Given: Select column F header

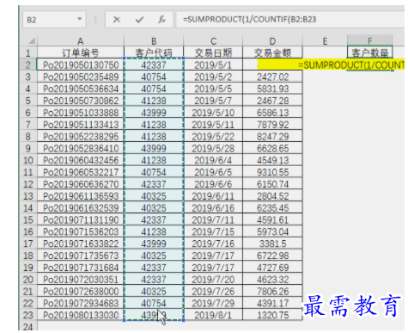Looking at the screenshot, I should pos(369,41).
